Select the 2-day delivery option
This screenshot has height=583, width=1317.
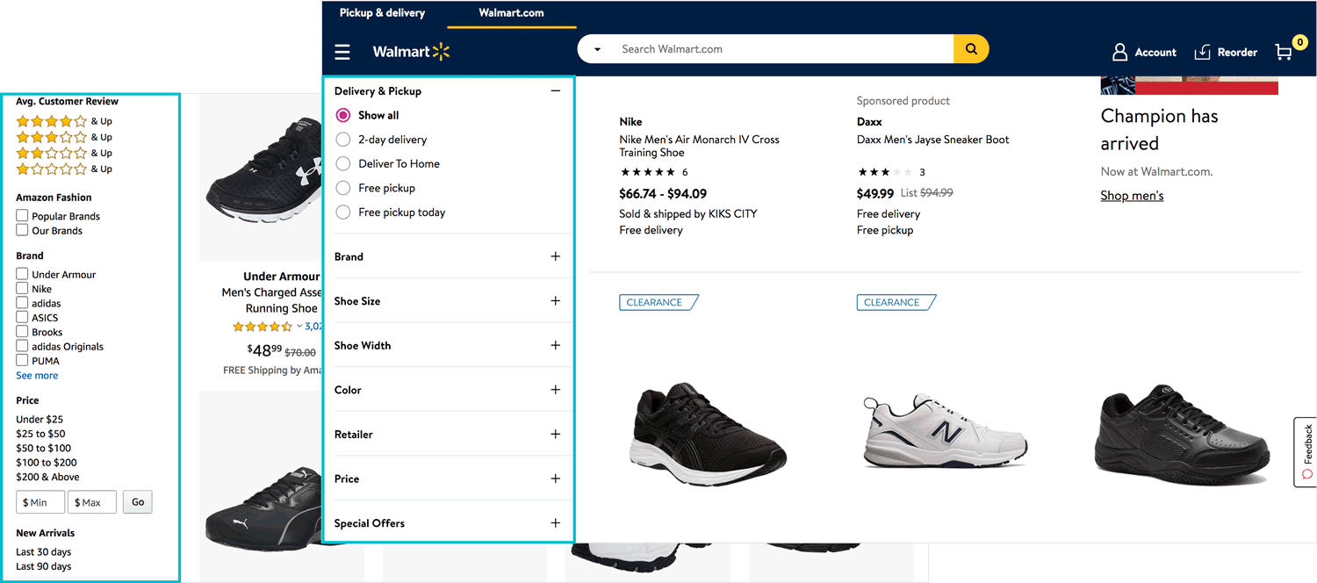(343, 140)
